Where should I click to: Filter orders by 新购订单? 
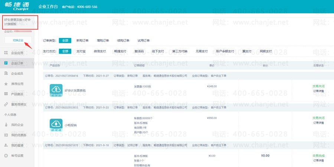tap(82, 41)
